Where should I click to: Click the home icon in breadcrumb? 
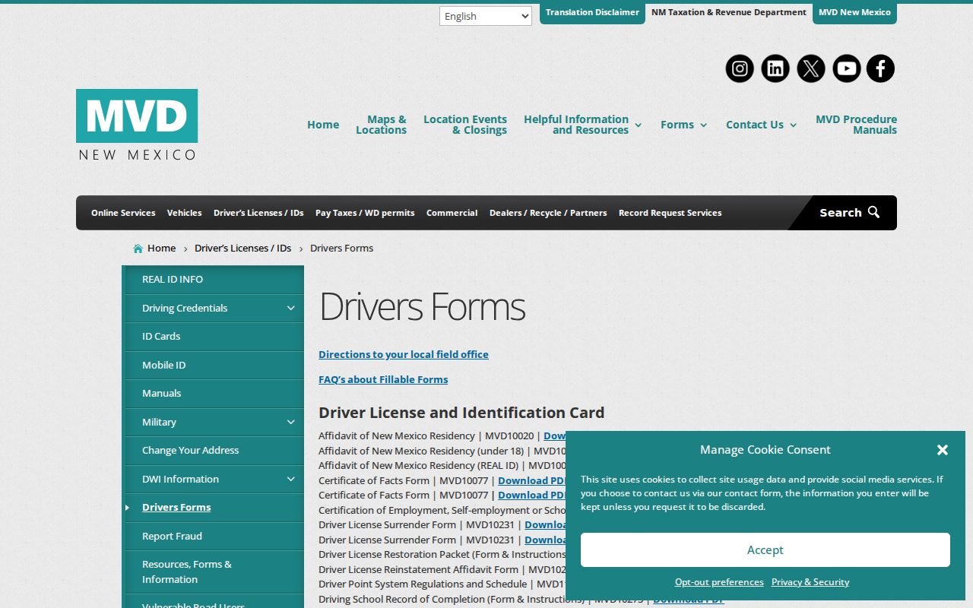pyautogui.click(x=138, y=249)
